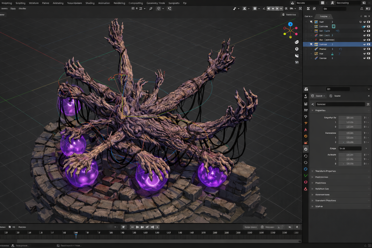Toggle render visibility of highlighted outliner collection

tap(369, 44)
